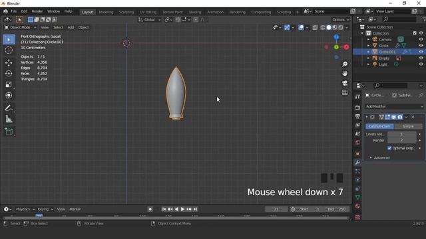Click the End frame field 250
Image resolution: width=426 pixels, height=239 pixels.
pos(337,209)
